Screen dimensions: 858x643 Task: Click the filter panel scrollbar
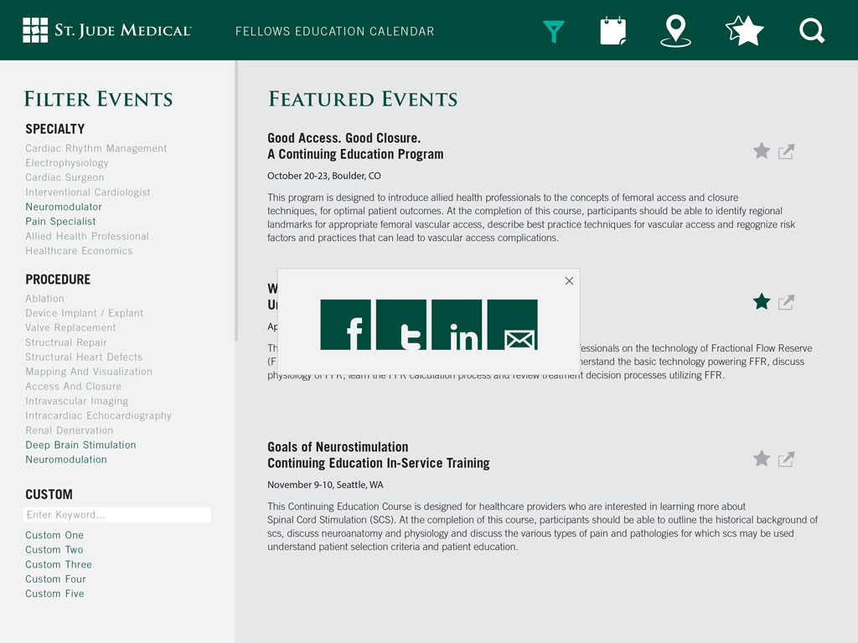pos(236,201)
